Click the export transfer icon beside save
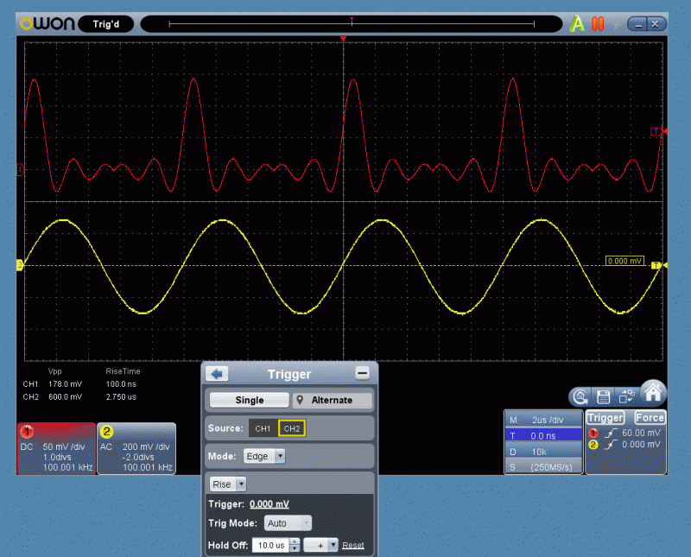This screenshot has width=691, height=557. pos(626,396)
